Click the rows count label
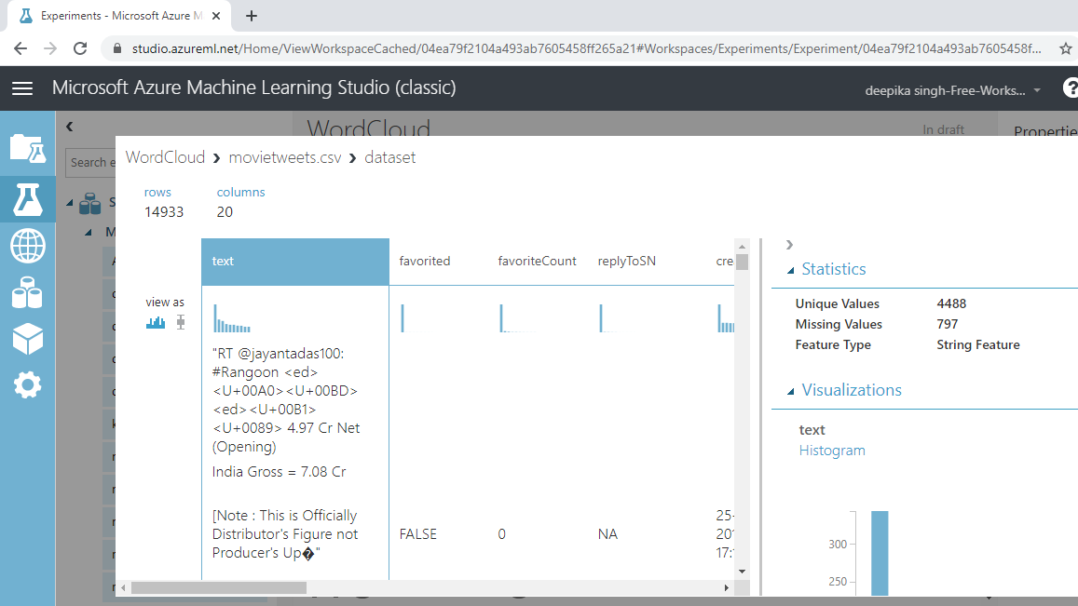Image resolution: width=1078 pixels, height=606 pixels. (157, 193)
